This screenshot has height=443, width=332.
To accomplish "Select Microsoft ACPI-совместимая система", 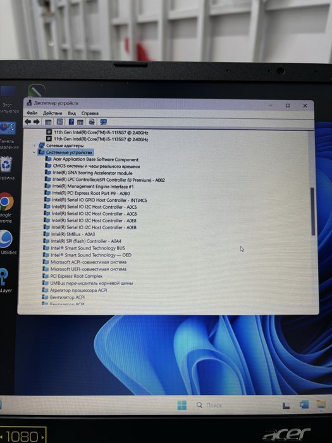I will click(x=89, y=262).
